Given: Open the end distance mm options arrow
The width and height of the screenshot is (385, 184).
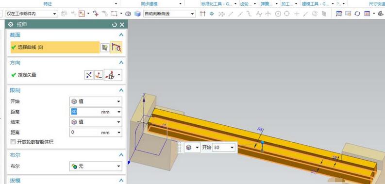Looking at the screenshot, I should pos(119,133).
